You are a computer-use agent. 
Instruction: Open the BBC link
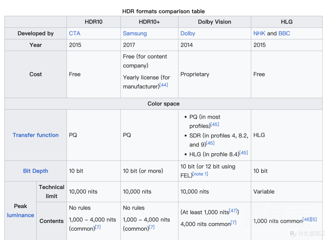click(284, 33)
